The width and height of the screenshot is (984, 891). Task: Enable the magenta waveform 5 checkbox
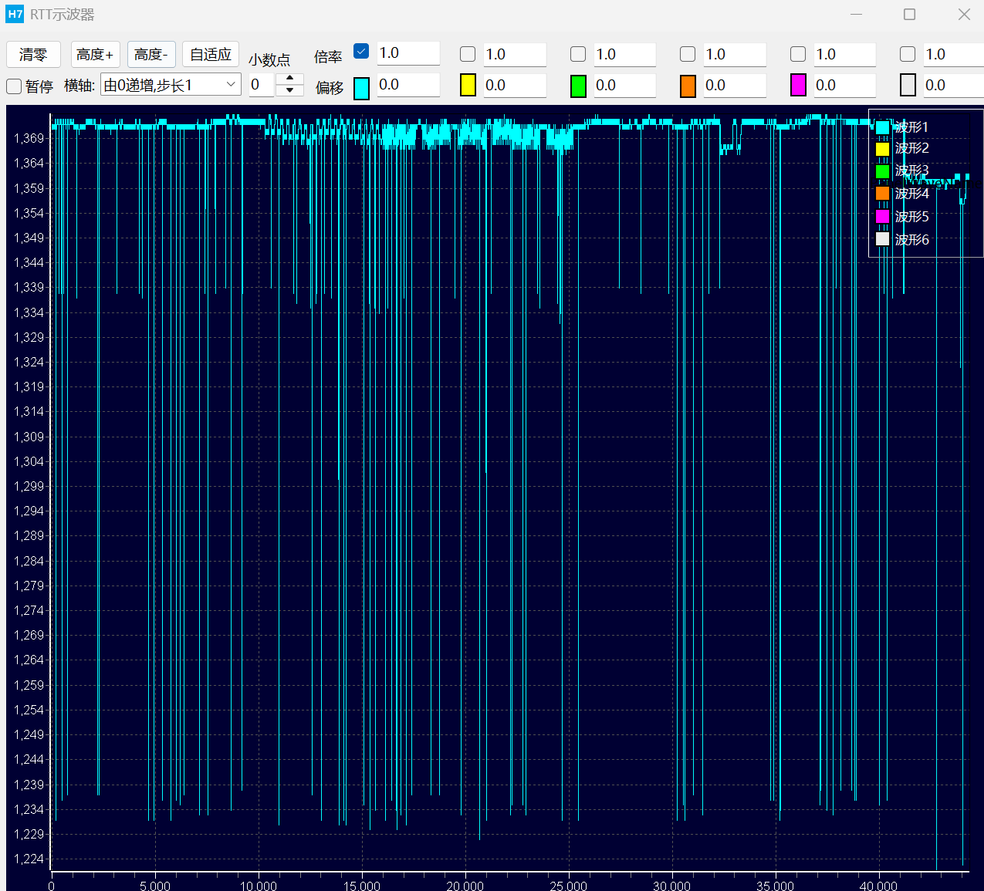point(798,54)
